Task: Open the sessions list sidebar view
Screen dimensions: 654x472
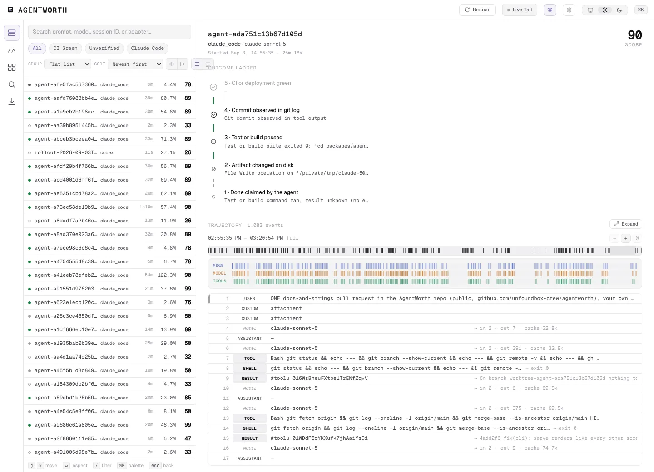Action: 12,33
